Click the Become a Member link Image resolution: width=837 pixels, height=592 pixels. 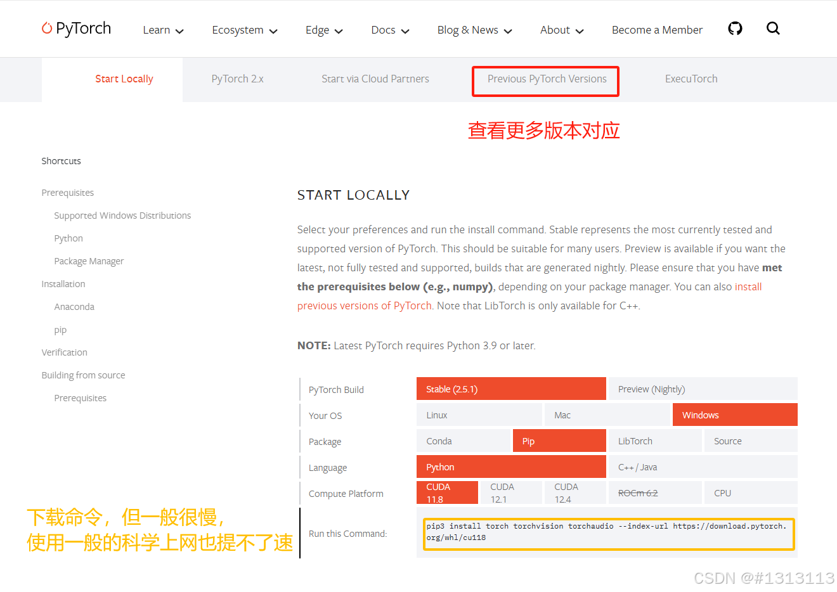pyautogui.click(x=657, y=29)
